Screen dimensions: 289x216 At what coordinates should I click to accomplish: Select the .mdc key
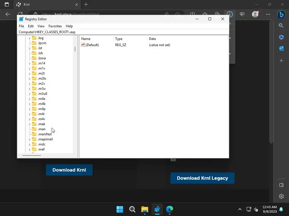point(41,144)
